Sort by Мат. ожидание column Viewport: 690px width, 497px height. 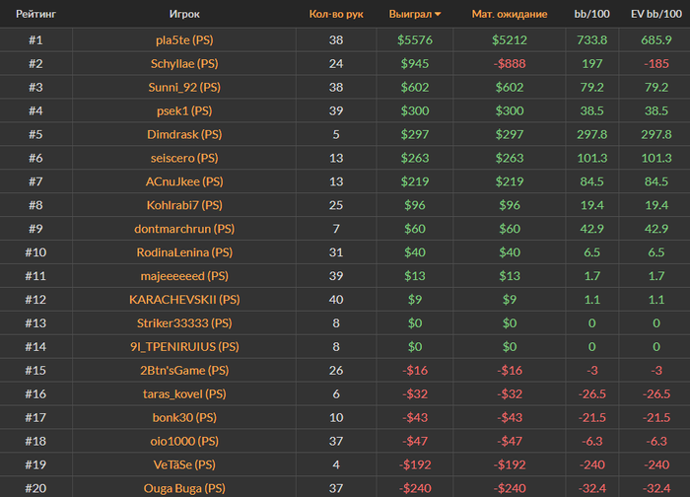tap(510, 15)
